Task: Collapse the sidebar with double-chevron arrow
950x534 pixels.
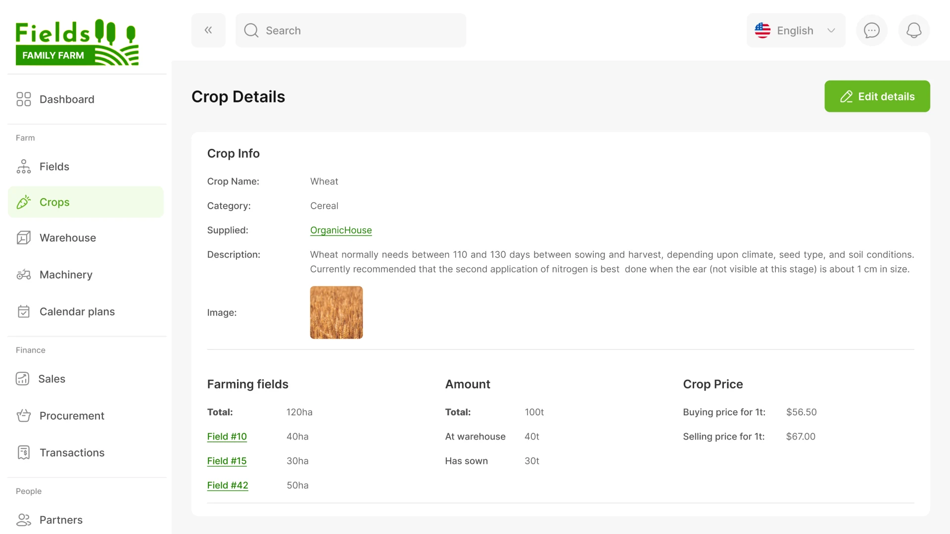Action: [x=208, y=30]
